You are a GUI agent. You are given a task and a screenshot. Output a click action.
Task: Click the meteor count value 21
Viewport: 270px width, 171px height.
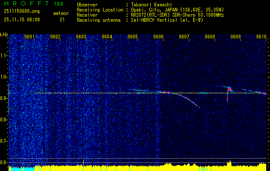pos(62,20)
